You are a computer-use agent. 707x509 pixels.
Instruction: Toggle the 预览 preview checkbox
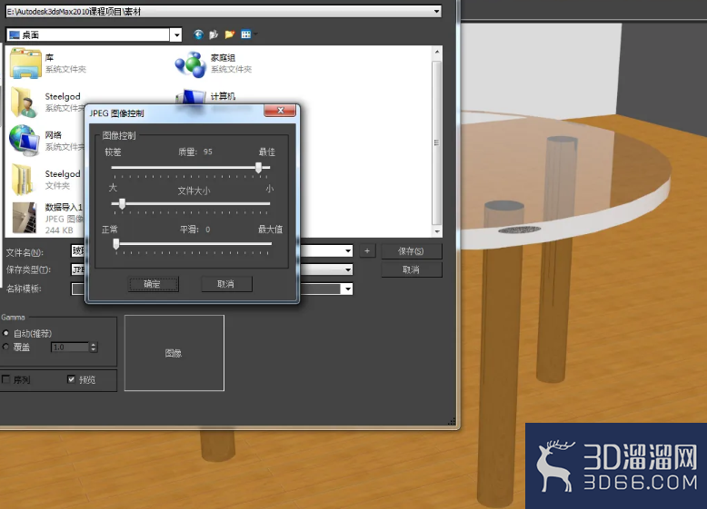point(71,379)
